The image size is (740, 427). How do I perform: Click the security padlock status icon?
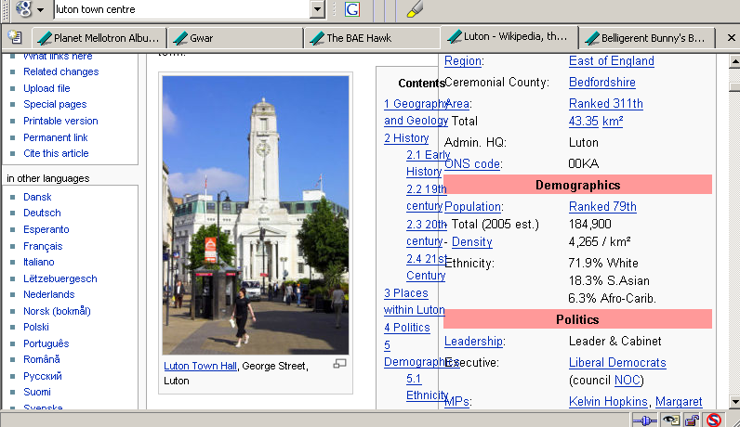[x=693, y=420]
